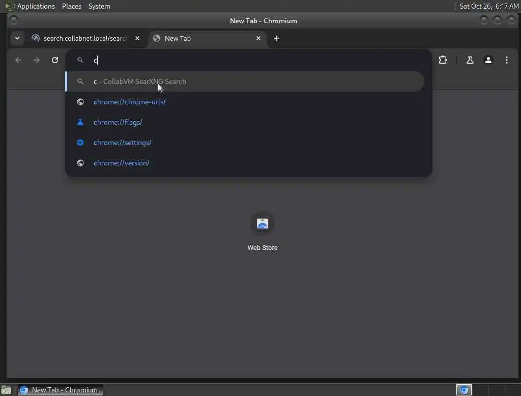Open the Chrome Labs flask icon
This screenshot has height=396, width=521.
click(x=470, y=60)
